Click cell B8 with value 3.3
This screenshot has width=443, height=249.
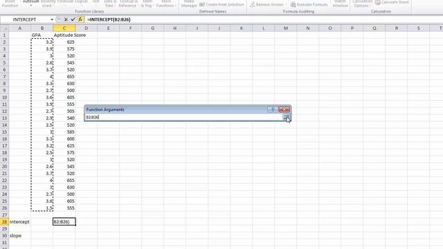tap(42, 83)
